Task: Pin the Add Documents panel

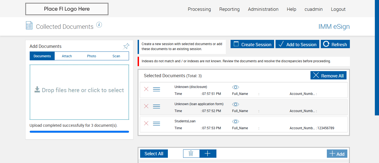Action: (126, 46)
